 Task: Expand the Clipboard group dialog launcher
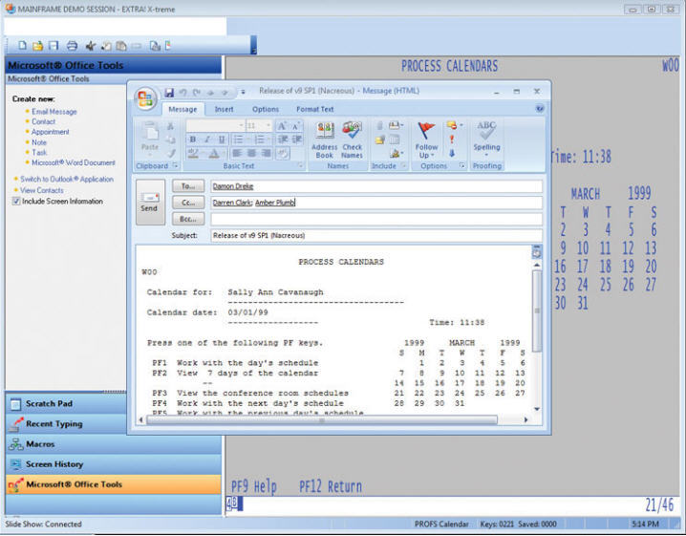176,165
